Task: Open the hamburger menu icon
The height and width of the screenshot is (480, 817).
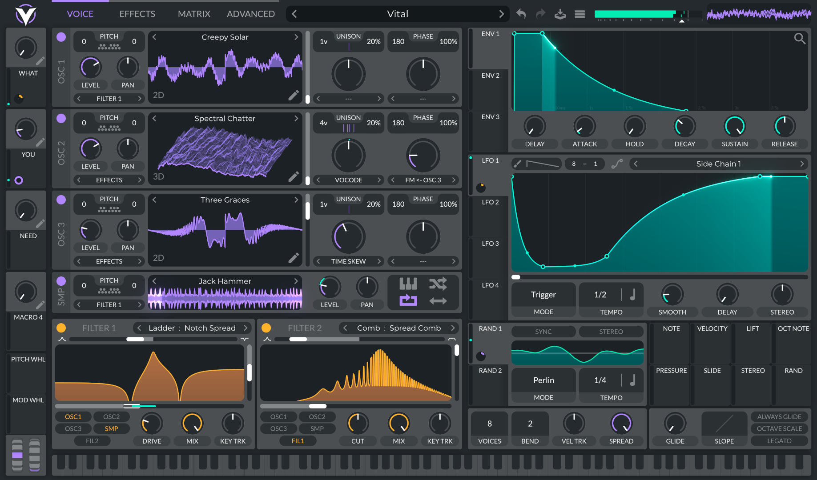Action: point(580,14)
